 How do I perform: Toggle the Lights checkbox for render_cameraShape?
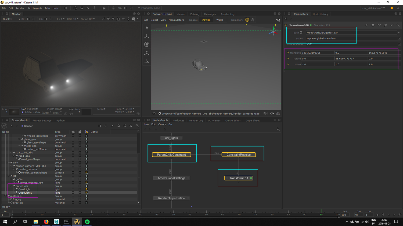coord(87,172)
